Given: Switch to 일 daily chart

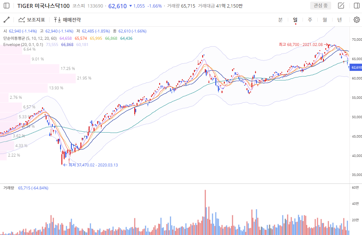Looking at the screenshot, I should click(295, 20).
